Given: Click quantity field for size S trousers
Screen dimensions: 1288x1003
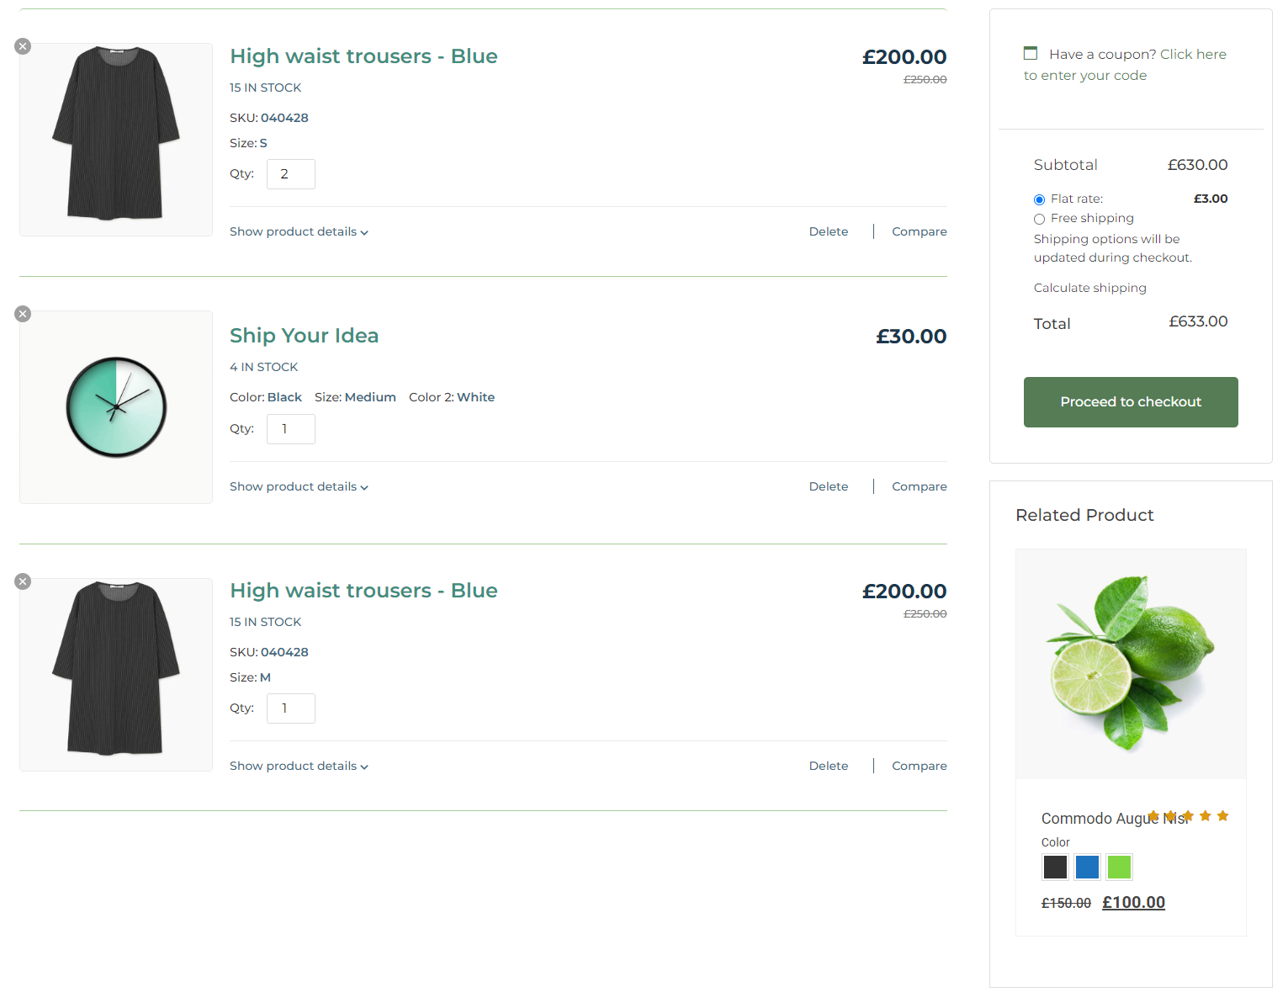Looking at the screenshot, I should 290,174.
